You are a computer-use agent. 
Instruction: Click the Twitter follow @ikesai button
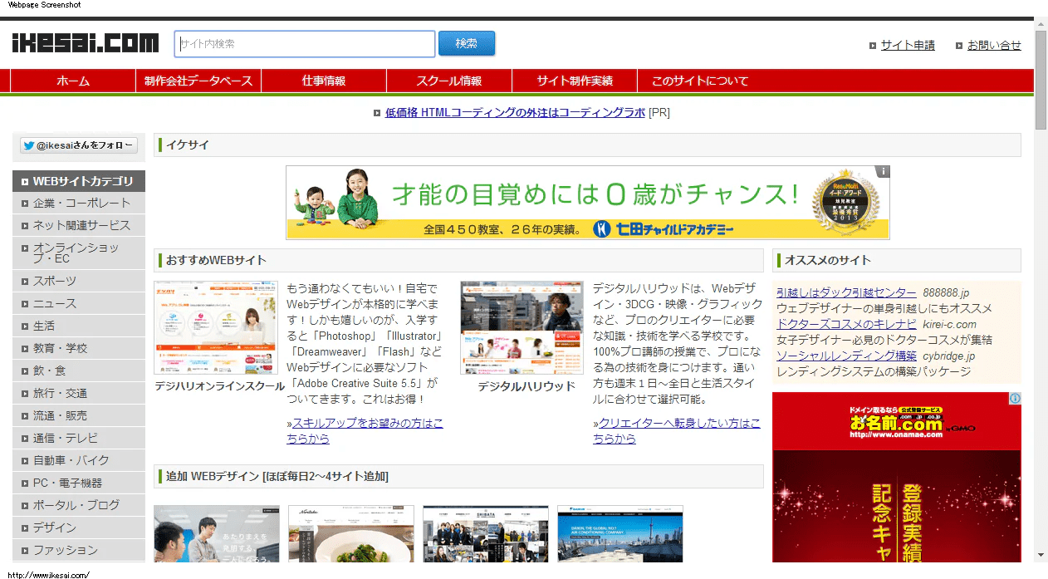(79, 145)
